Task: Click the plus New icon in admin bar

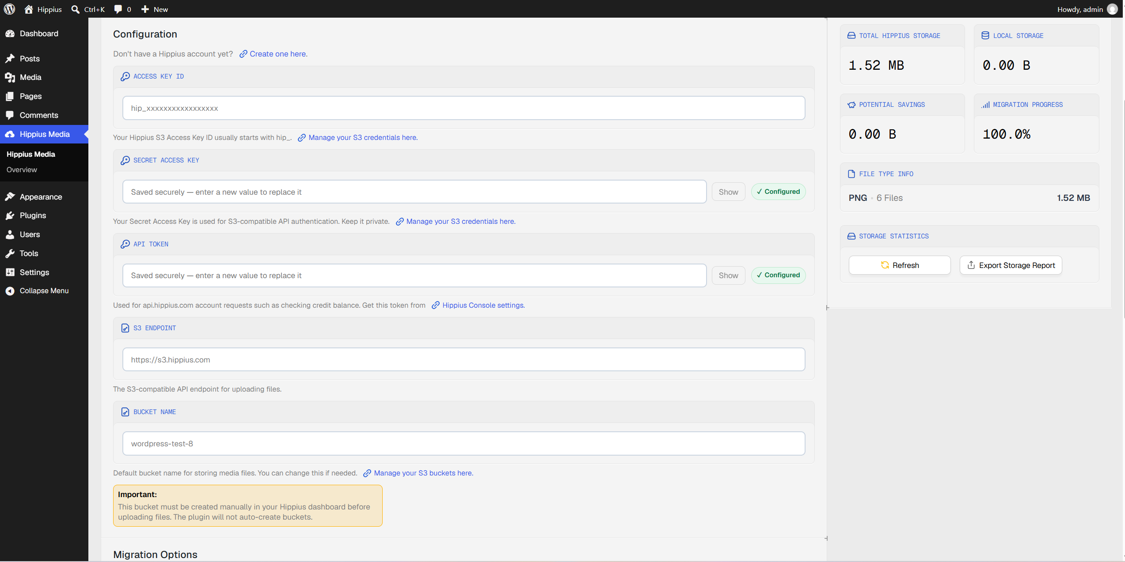Action: click(x=145, y=9)
